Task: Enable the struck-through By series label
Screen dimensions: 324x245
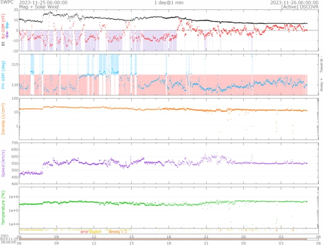Action: point(7,26)
